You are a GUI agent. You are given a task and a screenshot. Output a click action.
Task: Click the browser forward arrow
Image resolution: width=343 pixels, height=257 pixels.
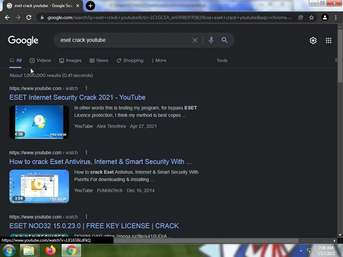[x=18, y=17]
